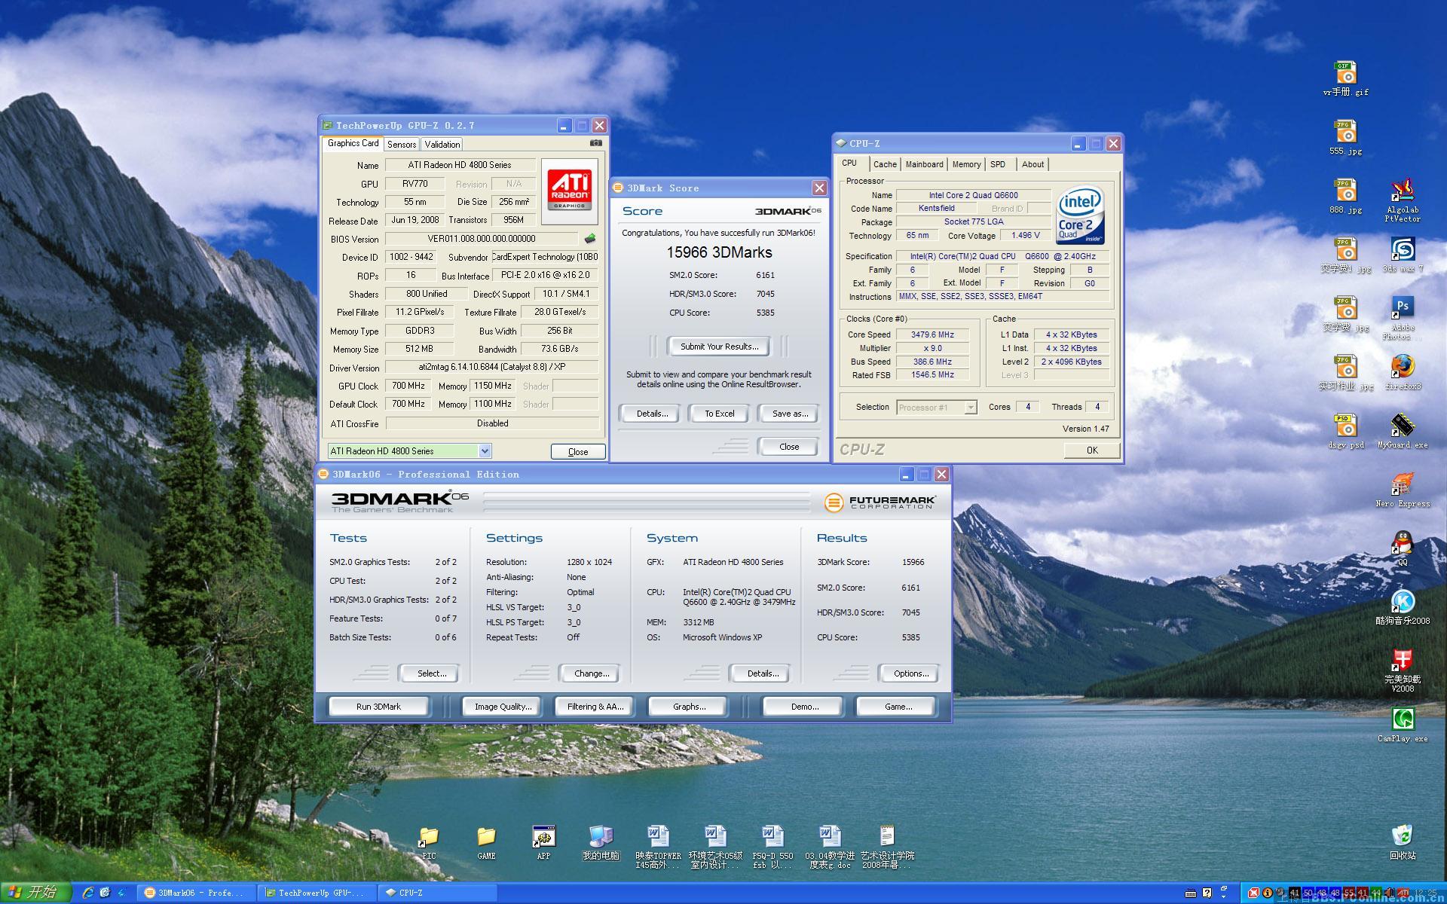Open Graphs in 3DMark06
The image size is (1447, 904).
click(689, 707)
